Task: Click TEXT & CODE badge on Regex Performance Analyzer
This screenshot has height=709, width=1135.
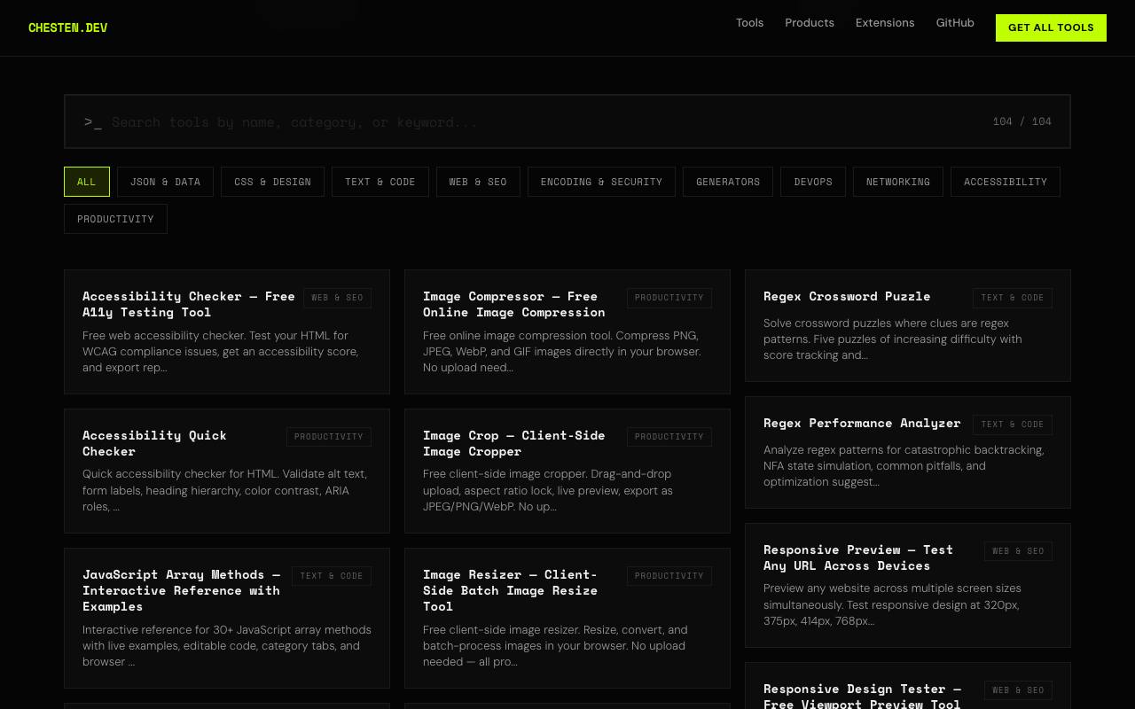Action: (1013, 425)
